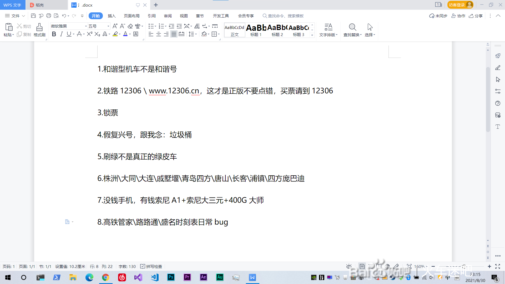Click the vertical document scrollbar
The height and width of the screenshot is (284, 505).
click(x=488, y=99)
